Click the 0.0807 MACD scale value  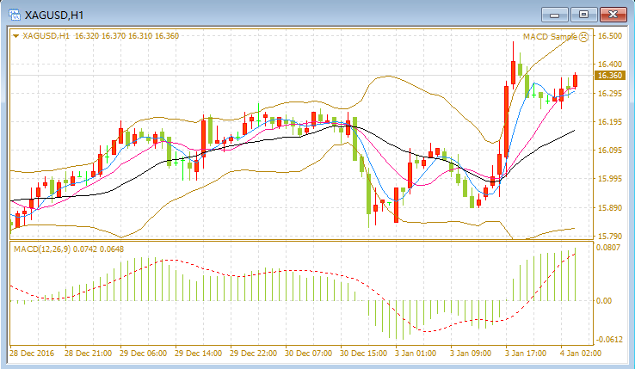[608, 247]
